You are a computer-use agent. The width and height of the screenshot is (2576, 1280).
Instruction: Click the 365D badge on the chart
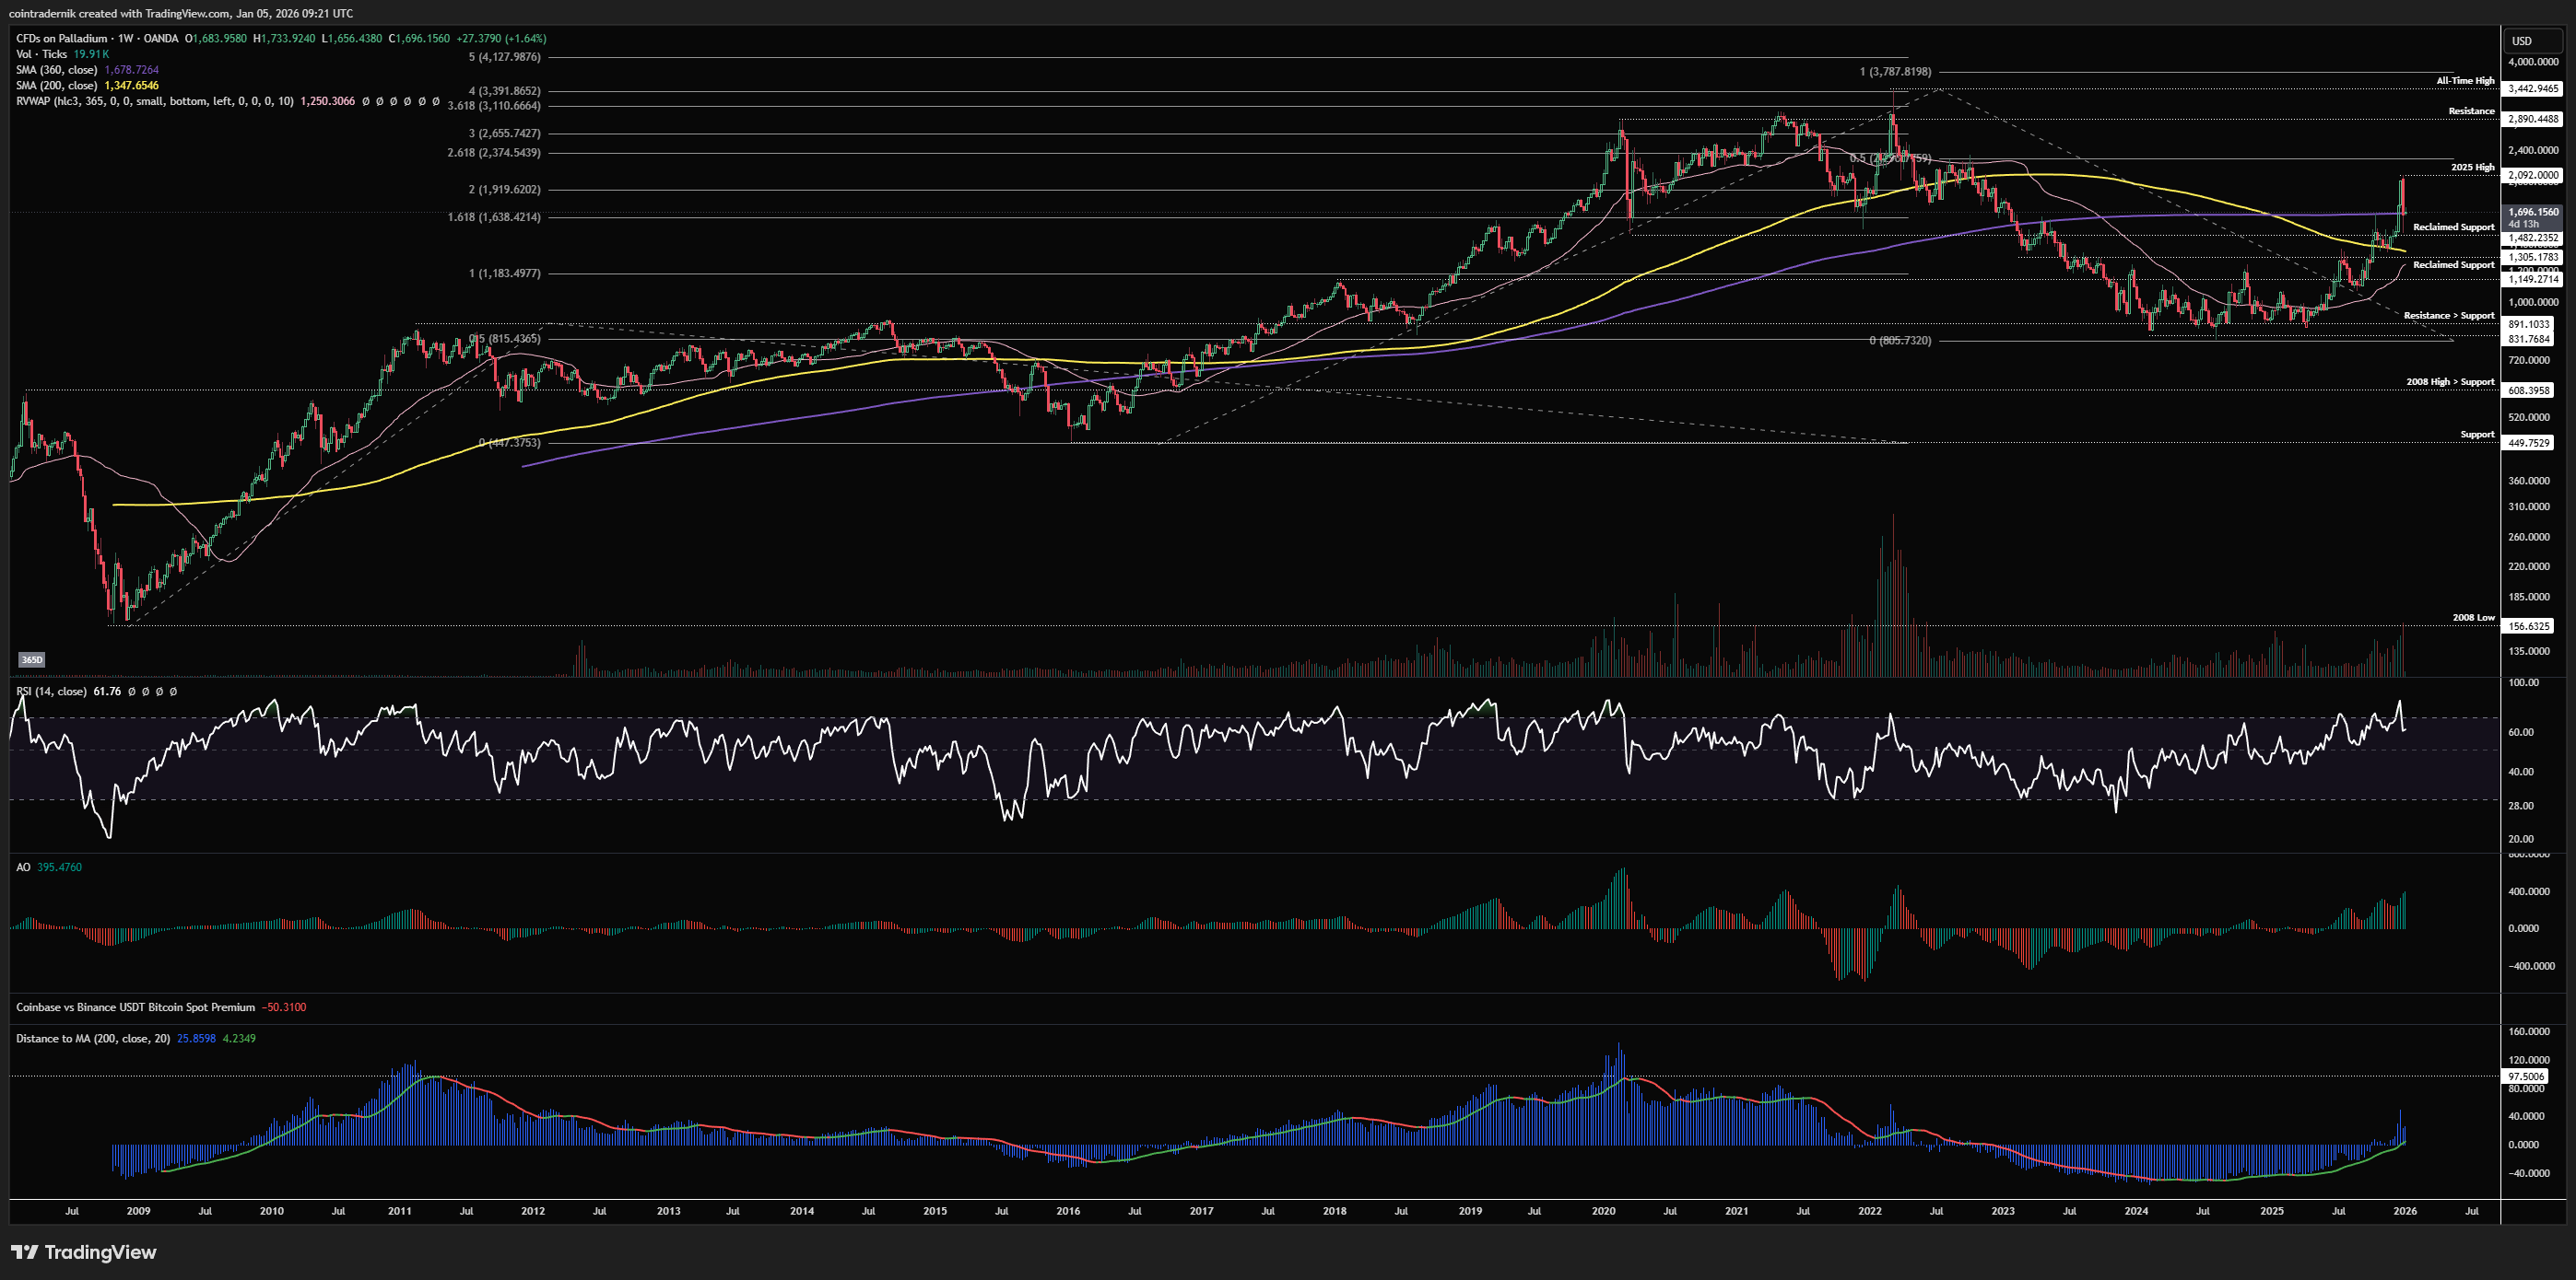pyautogui.click(x=32, y=659)
